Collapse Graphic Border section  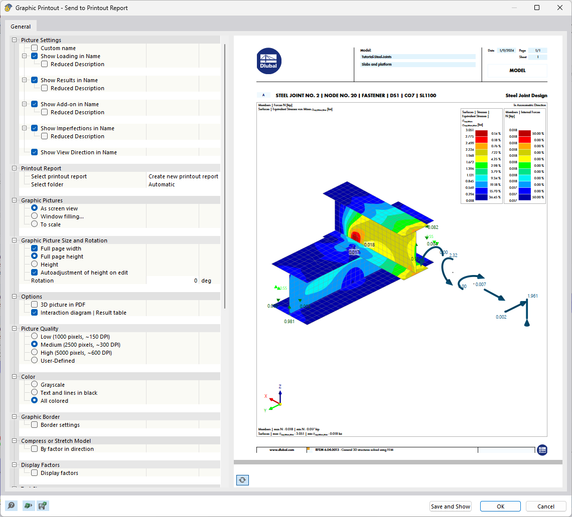(x=14, y=416)
